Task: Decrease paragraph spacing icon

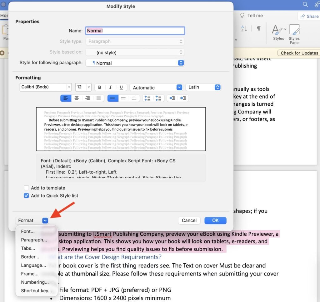Action: tap(158, 98)
